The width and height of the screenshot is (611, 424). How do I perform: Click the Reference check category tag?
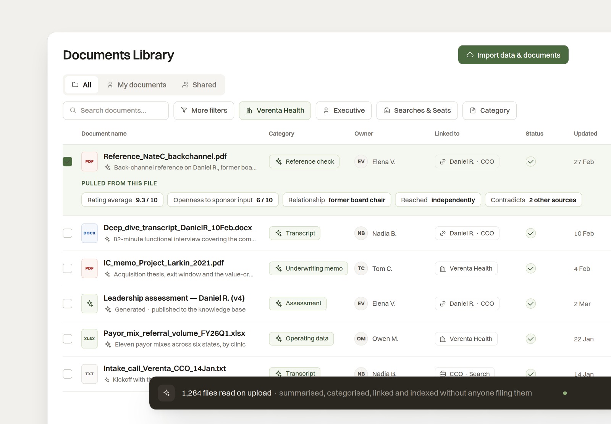point(304,161)
